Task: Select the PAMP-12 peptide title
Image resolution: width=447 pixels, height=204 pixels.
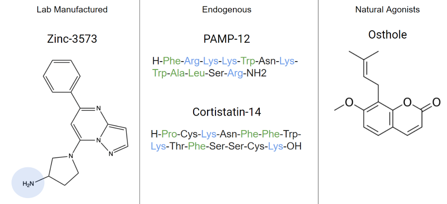Action: point(226,40)
